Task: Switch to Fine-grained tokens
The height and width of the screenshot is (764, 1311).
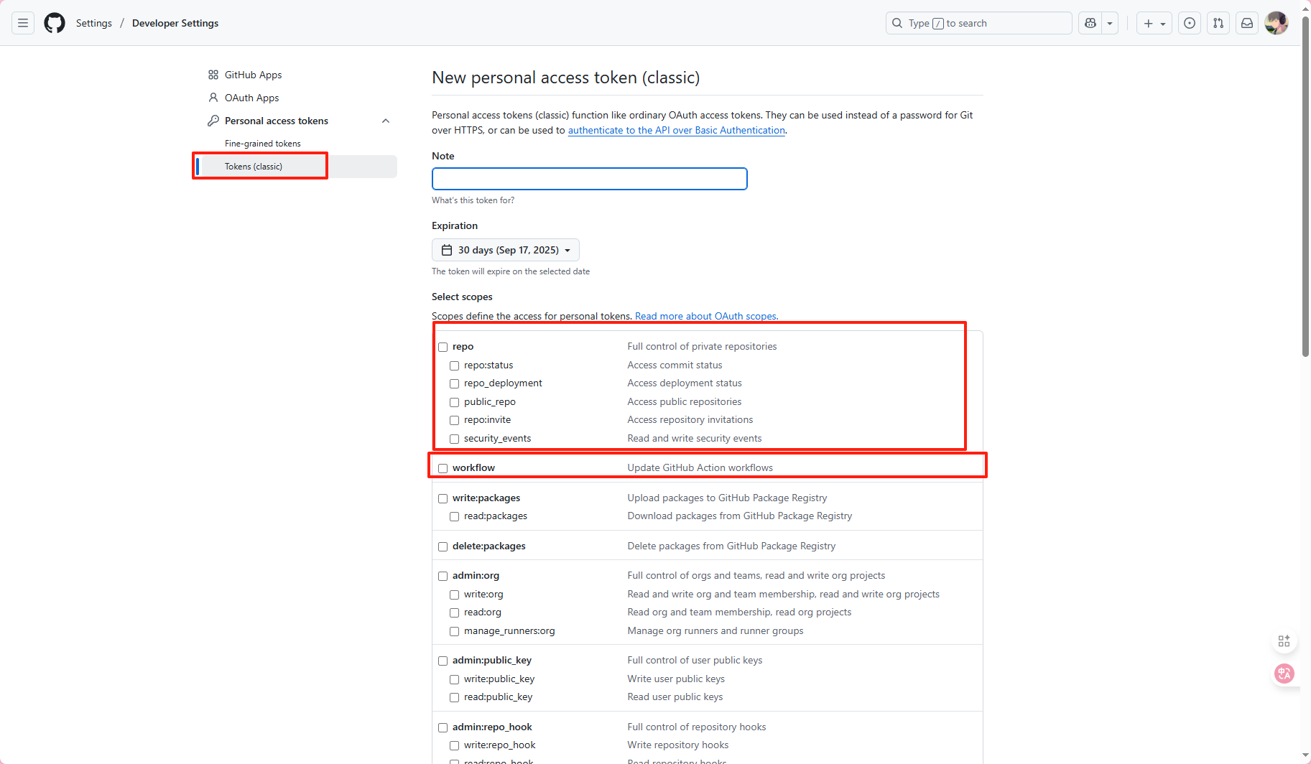Action: [x=262, y=143]
